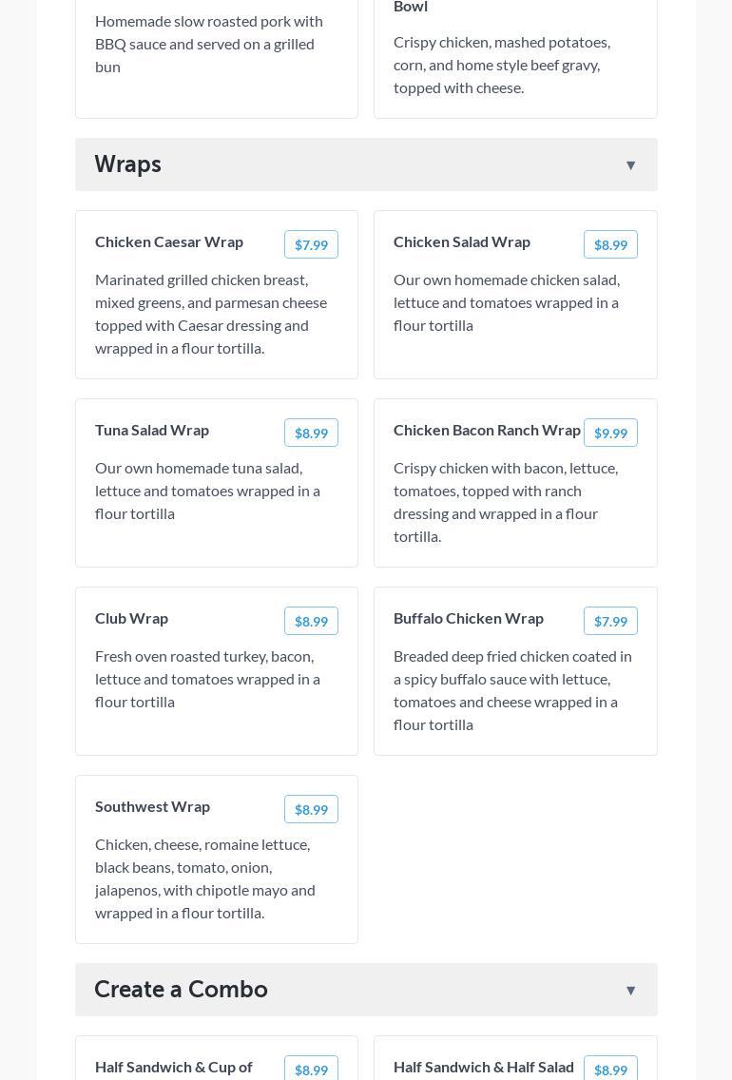The height and width of the screenshot is (1080, 732).
Task: Collapse the Wraps section arrow
Action: click(x=630, y=165)
